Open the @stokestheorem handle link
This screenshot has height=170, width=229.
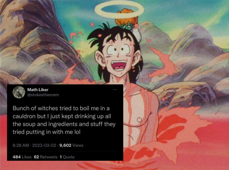(x=43, y=95)
